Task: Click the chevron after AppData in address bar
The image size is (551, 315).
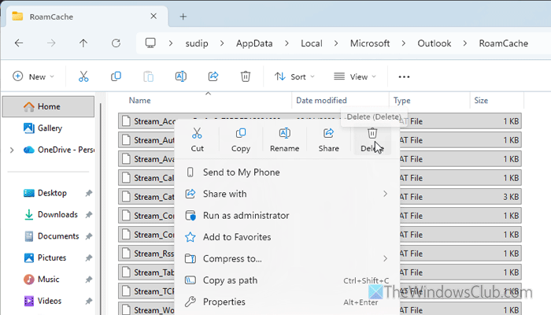Action: [x=287, y=43]
